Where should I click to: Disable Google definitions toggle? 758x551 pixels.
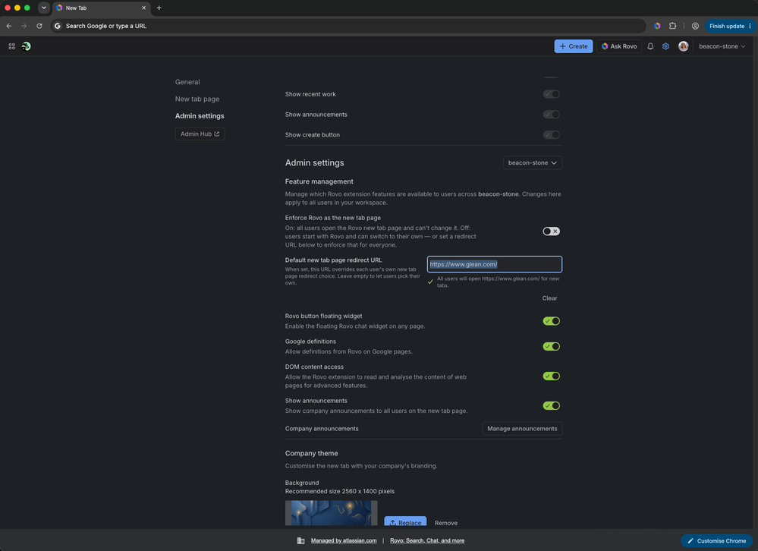coord(551,347)
